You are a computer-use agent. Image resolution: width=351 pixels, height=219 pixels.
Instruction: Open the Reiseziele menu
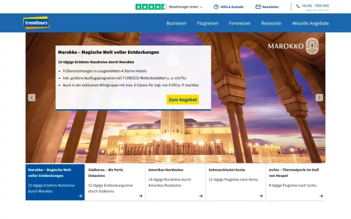point(271,23)
